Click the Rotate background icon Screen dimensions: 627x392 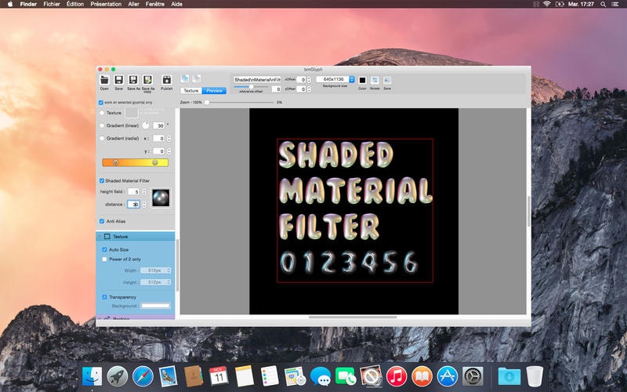(375, 80)
